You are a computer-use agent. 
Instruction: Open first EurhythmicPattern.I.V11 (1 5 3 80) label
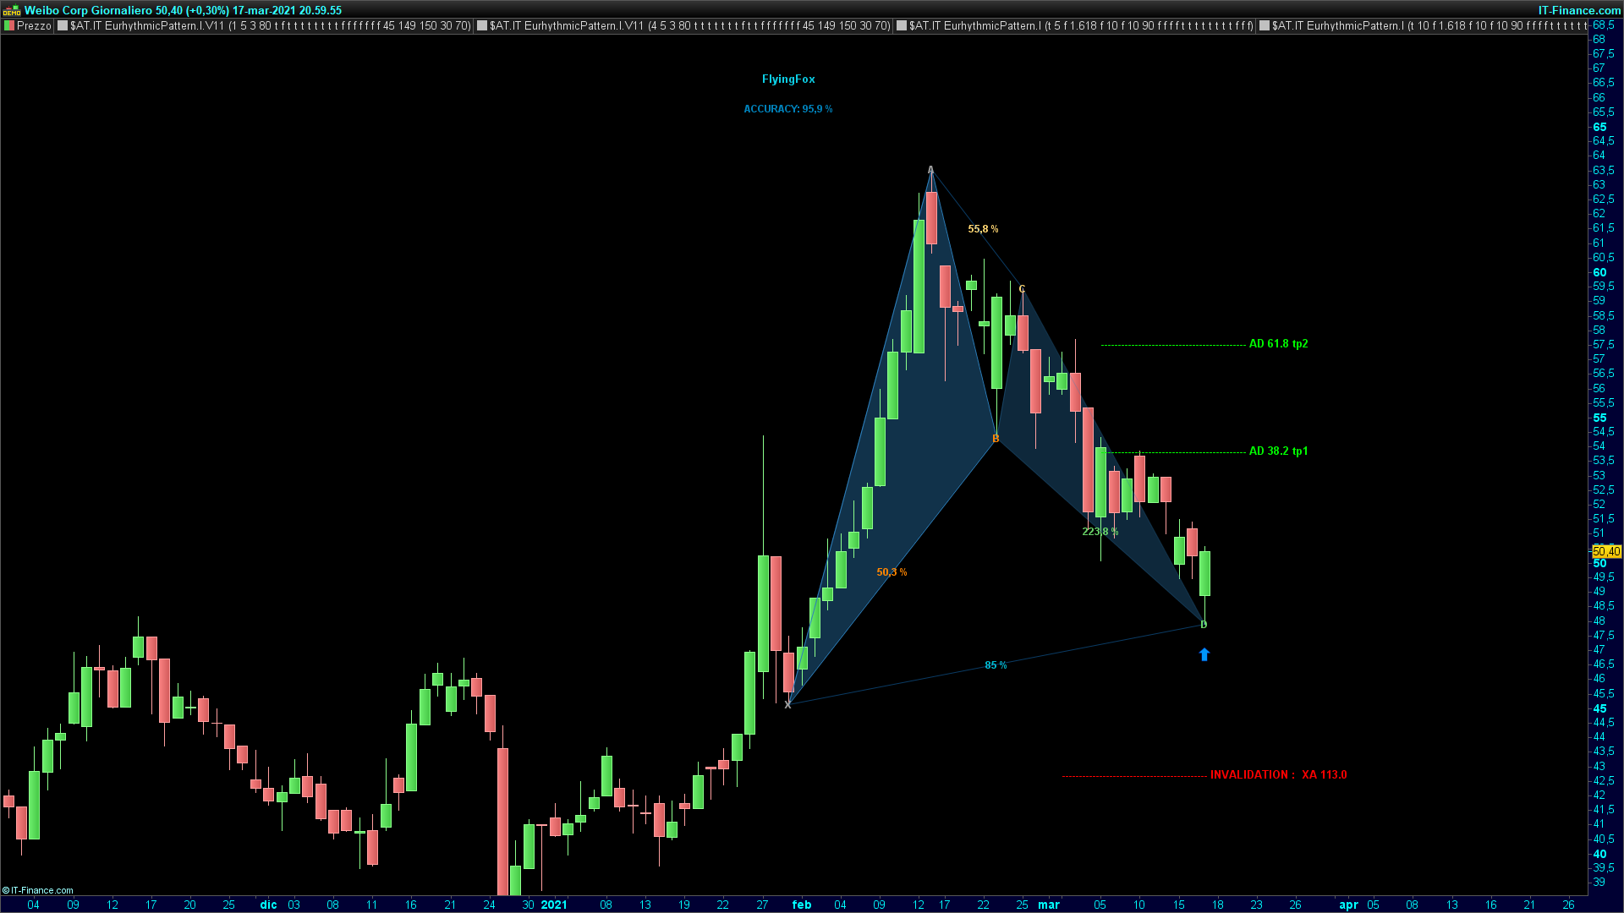[x=270, y=26]
